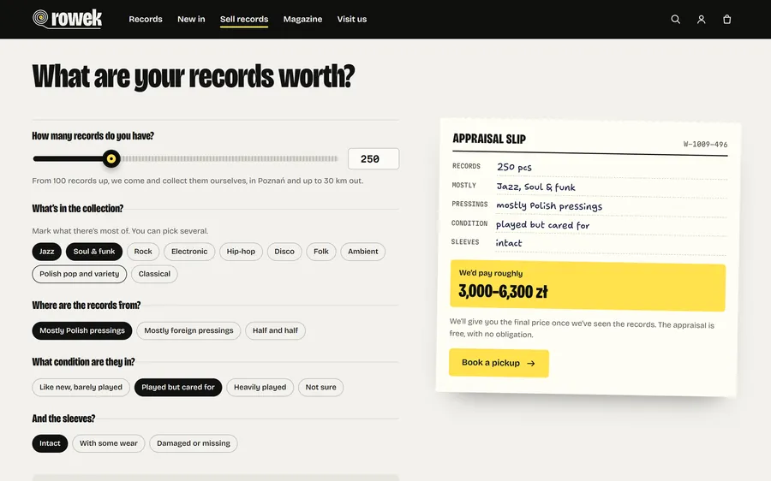Screen dimensions: 771x481
Task: Click the unfilled part of the record slider track
Action: 230,158
